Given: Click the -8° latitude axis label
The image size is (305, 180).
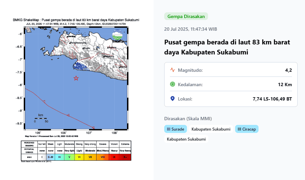Looking at the screenshot, I should pyautogui.click(x=20, y=85).
